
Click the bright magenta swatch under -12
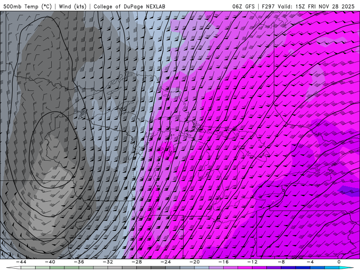(245, 268)
